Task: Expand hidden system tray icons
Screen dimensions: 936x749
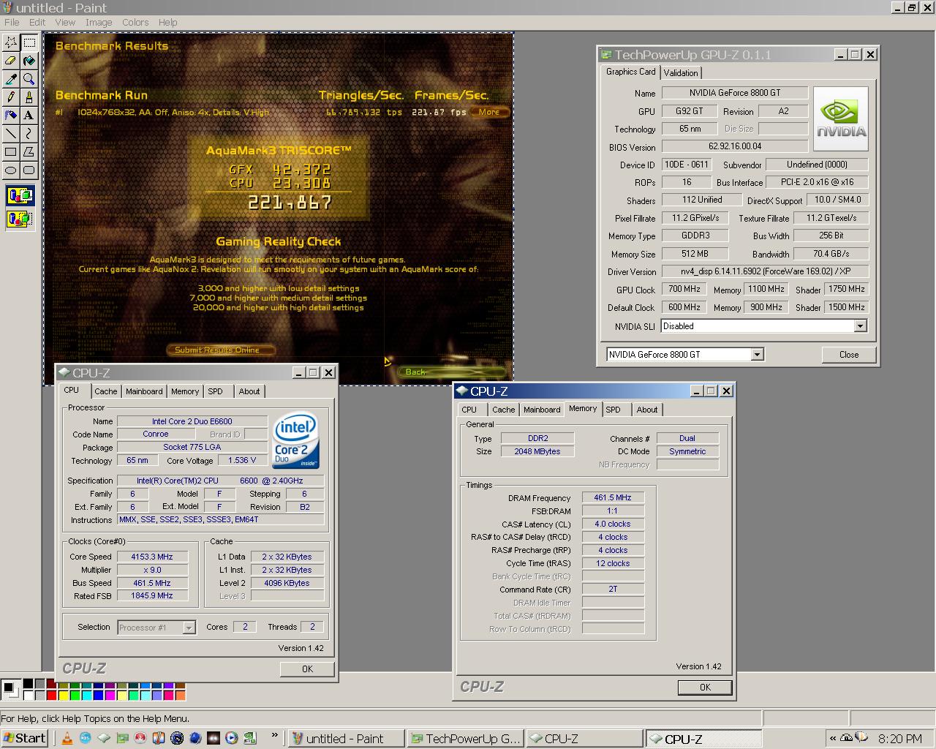Action: [832, 738]
